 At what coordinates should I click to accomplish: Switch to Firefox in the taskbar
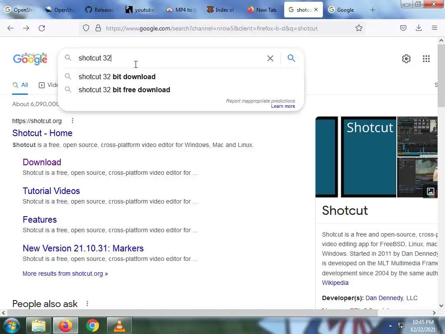coord(65,325)
